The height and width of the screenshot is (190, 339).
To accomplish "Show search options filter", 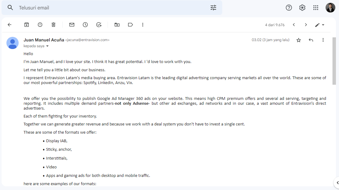I will pyautogui.click(x=213, y=8).
